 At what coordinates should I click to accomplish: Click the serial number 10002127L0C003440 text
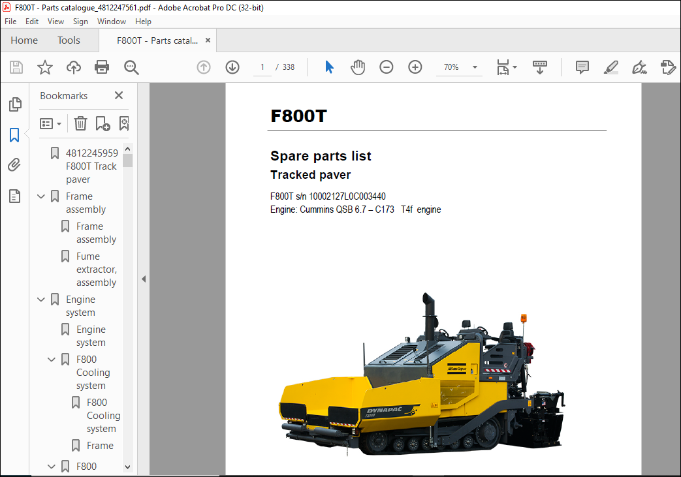(x=347, y=196)
